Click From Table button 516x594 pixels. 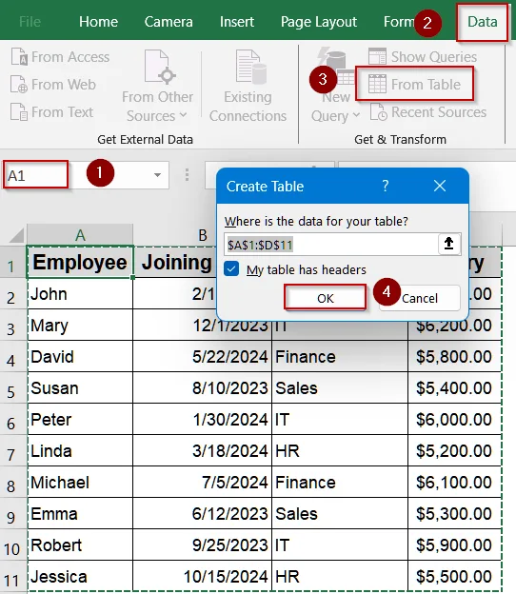[414, 84]
